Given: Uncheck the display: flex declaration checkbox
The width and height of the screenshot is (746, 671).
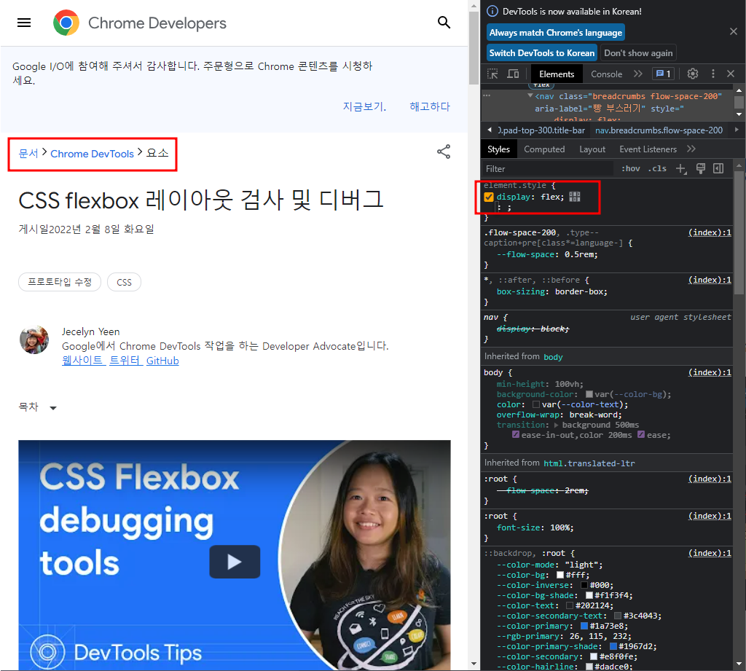Looking at the screenshot, I should [489, 197].
